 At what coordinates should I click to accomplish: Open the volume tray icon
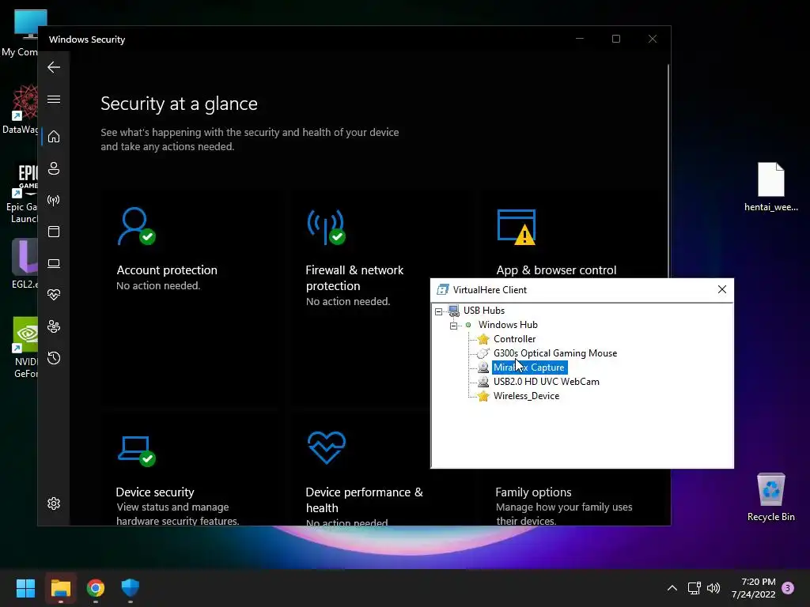click(713, 588)
